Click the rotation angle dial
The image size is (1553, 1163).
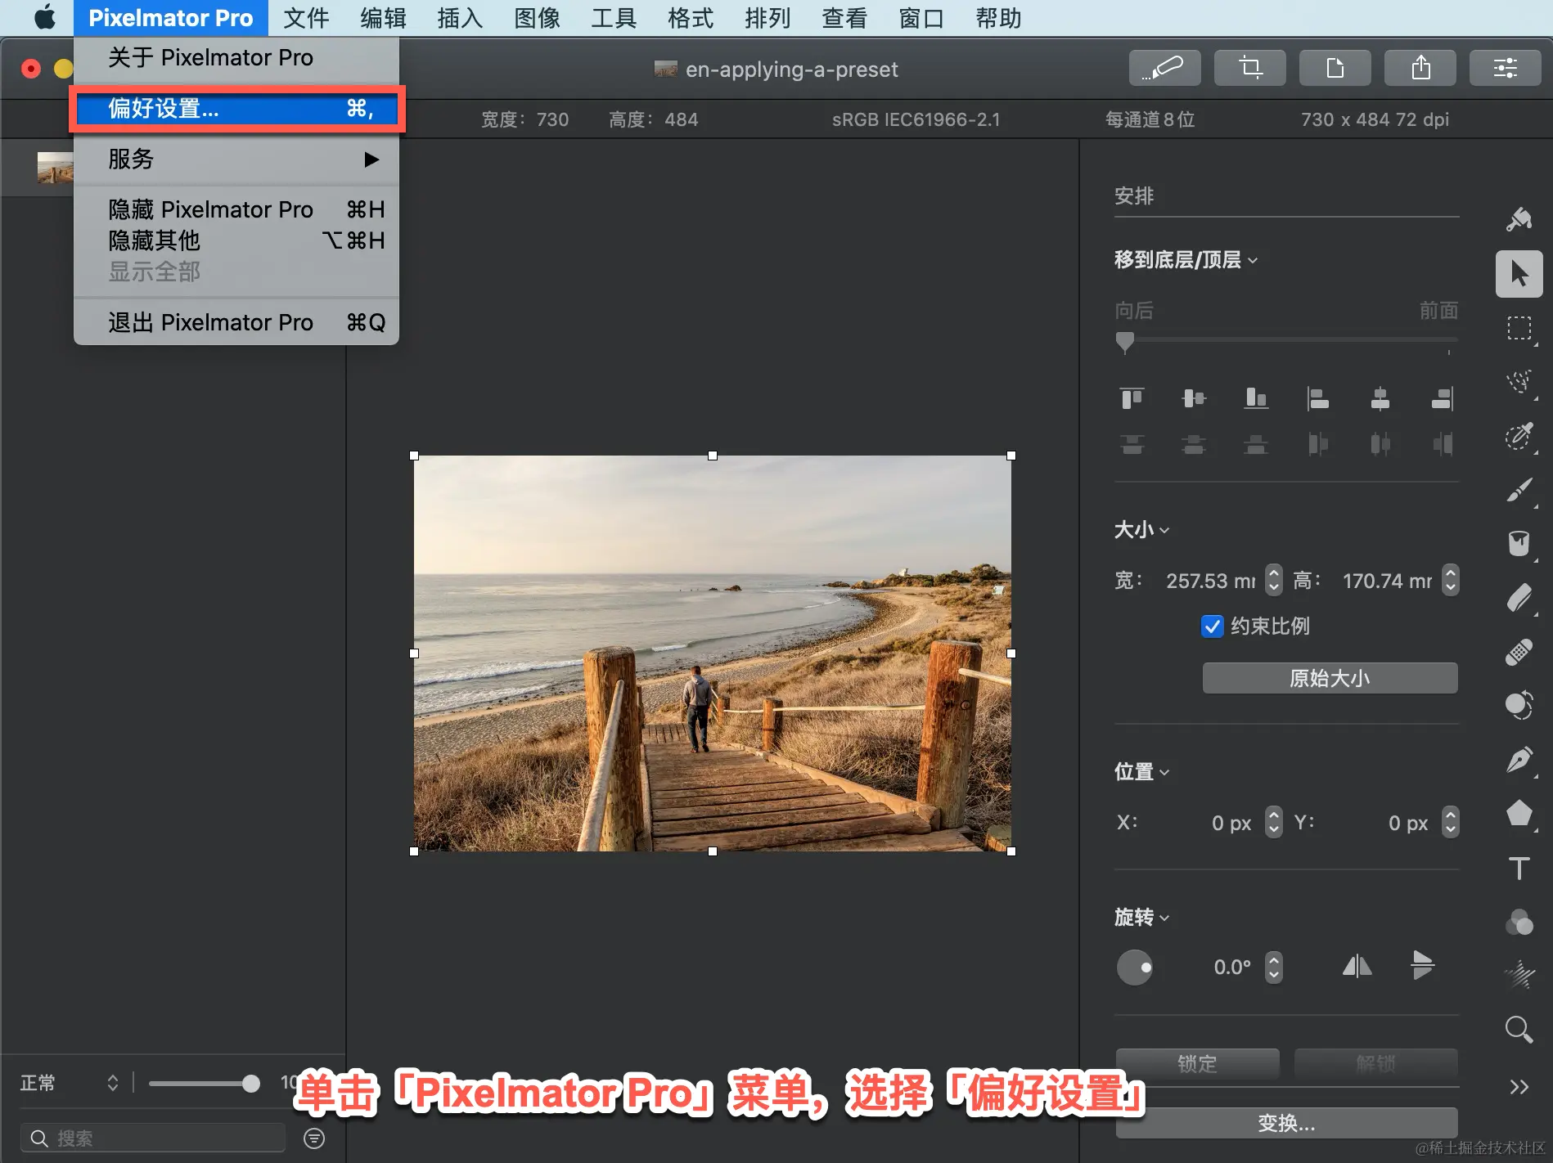(x=1134, y=968)
